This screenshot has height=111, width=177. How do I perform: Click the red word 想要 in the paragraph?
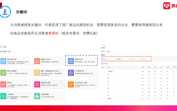point(52,33)
